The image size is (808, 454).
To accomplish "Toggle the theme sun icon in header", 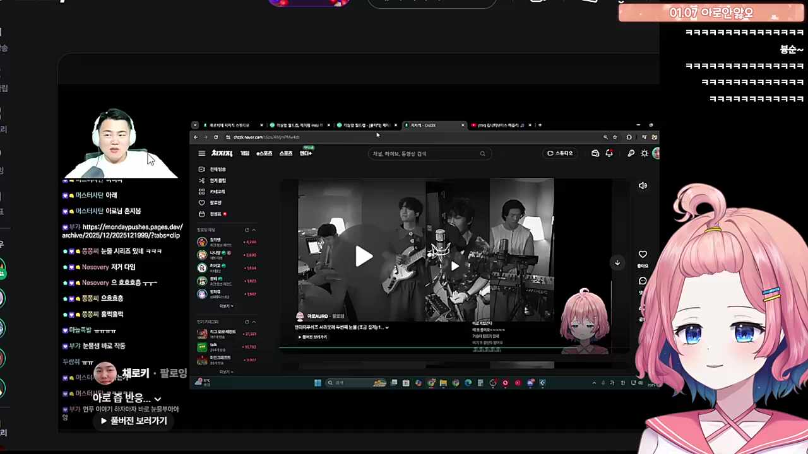I will click(644, 153).
